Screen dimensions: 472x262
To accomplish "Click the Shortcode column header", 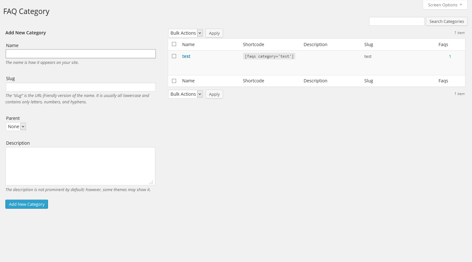I will tap(253, 44).
